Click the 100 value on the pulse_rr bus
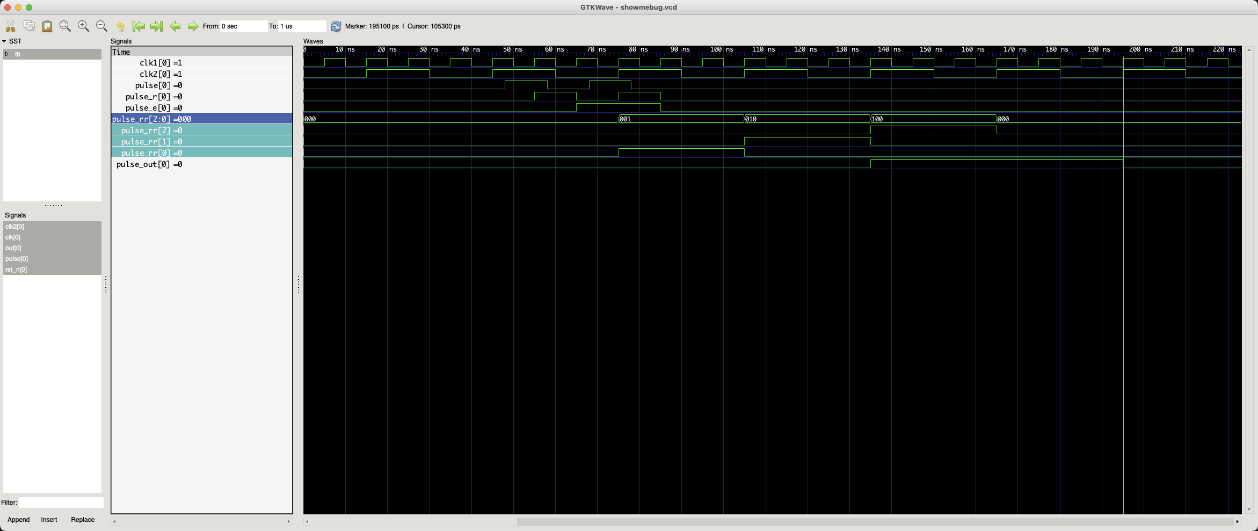The width and height of the screenshot is (1258, 531). pyautogui.click(x=877, y=119)
